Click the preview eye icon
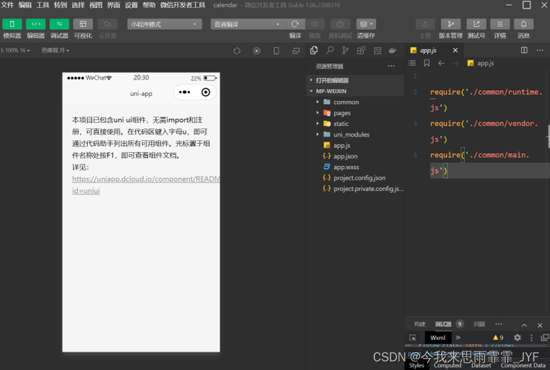 click(315, 24)
